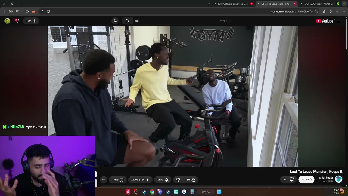Click the install/cast icon in address bar
This screenshot has height=196, width=348.
coord(48,11)
